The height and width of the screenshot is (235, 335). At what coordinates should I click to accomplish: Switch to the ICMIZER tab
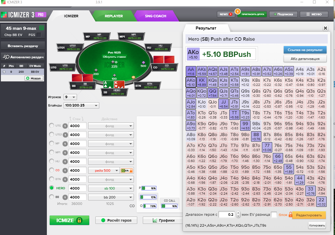71,16
